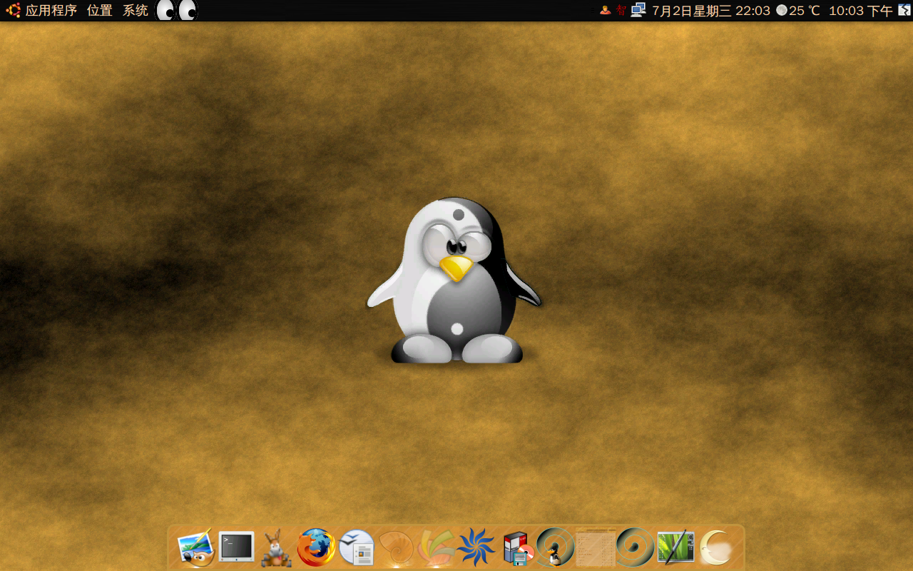Launch Firefox from the dock
Image resolution: width=913 pixels, height=571 pixels.
(x=316, y=547)
